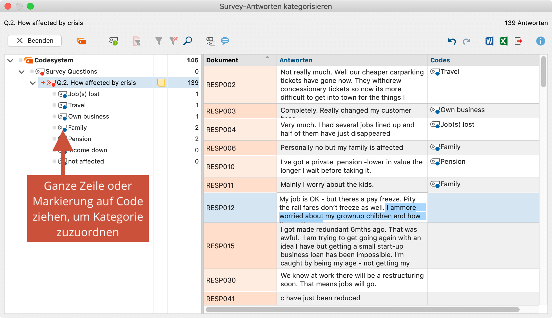Select the RESP003 document cell
552x318 pixels.
(x=240, y=111)
